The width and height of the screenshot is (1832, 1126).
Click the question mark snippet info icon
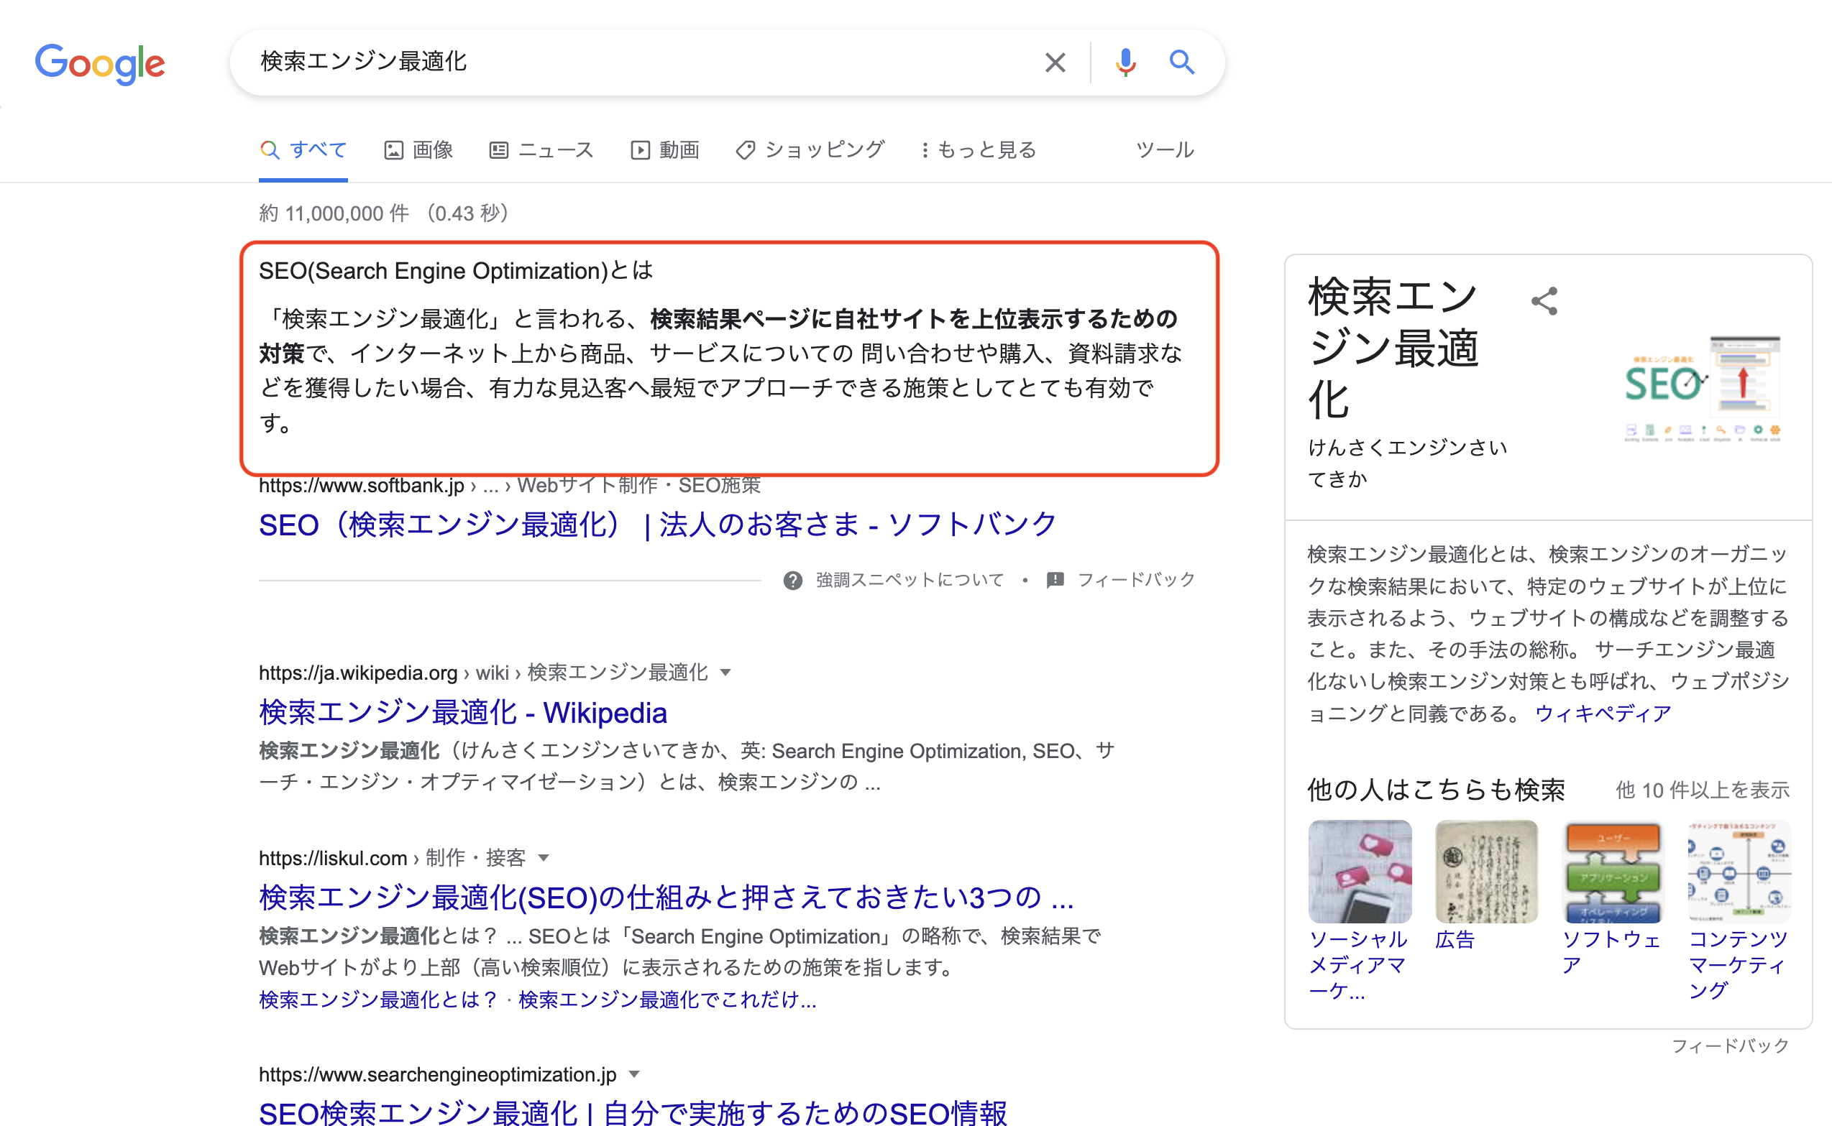(793, 580)
